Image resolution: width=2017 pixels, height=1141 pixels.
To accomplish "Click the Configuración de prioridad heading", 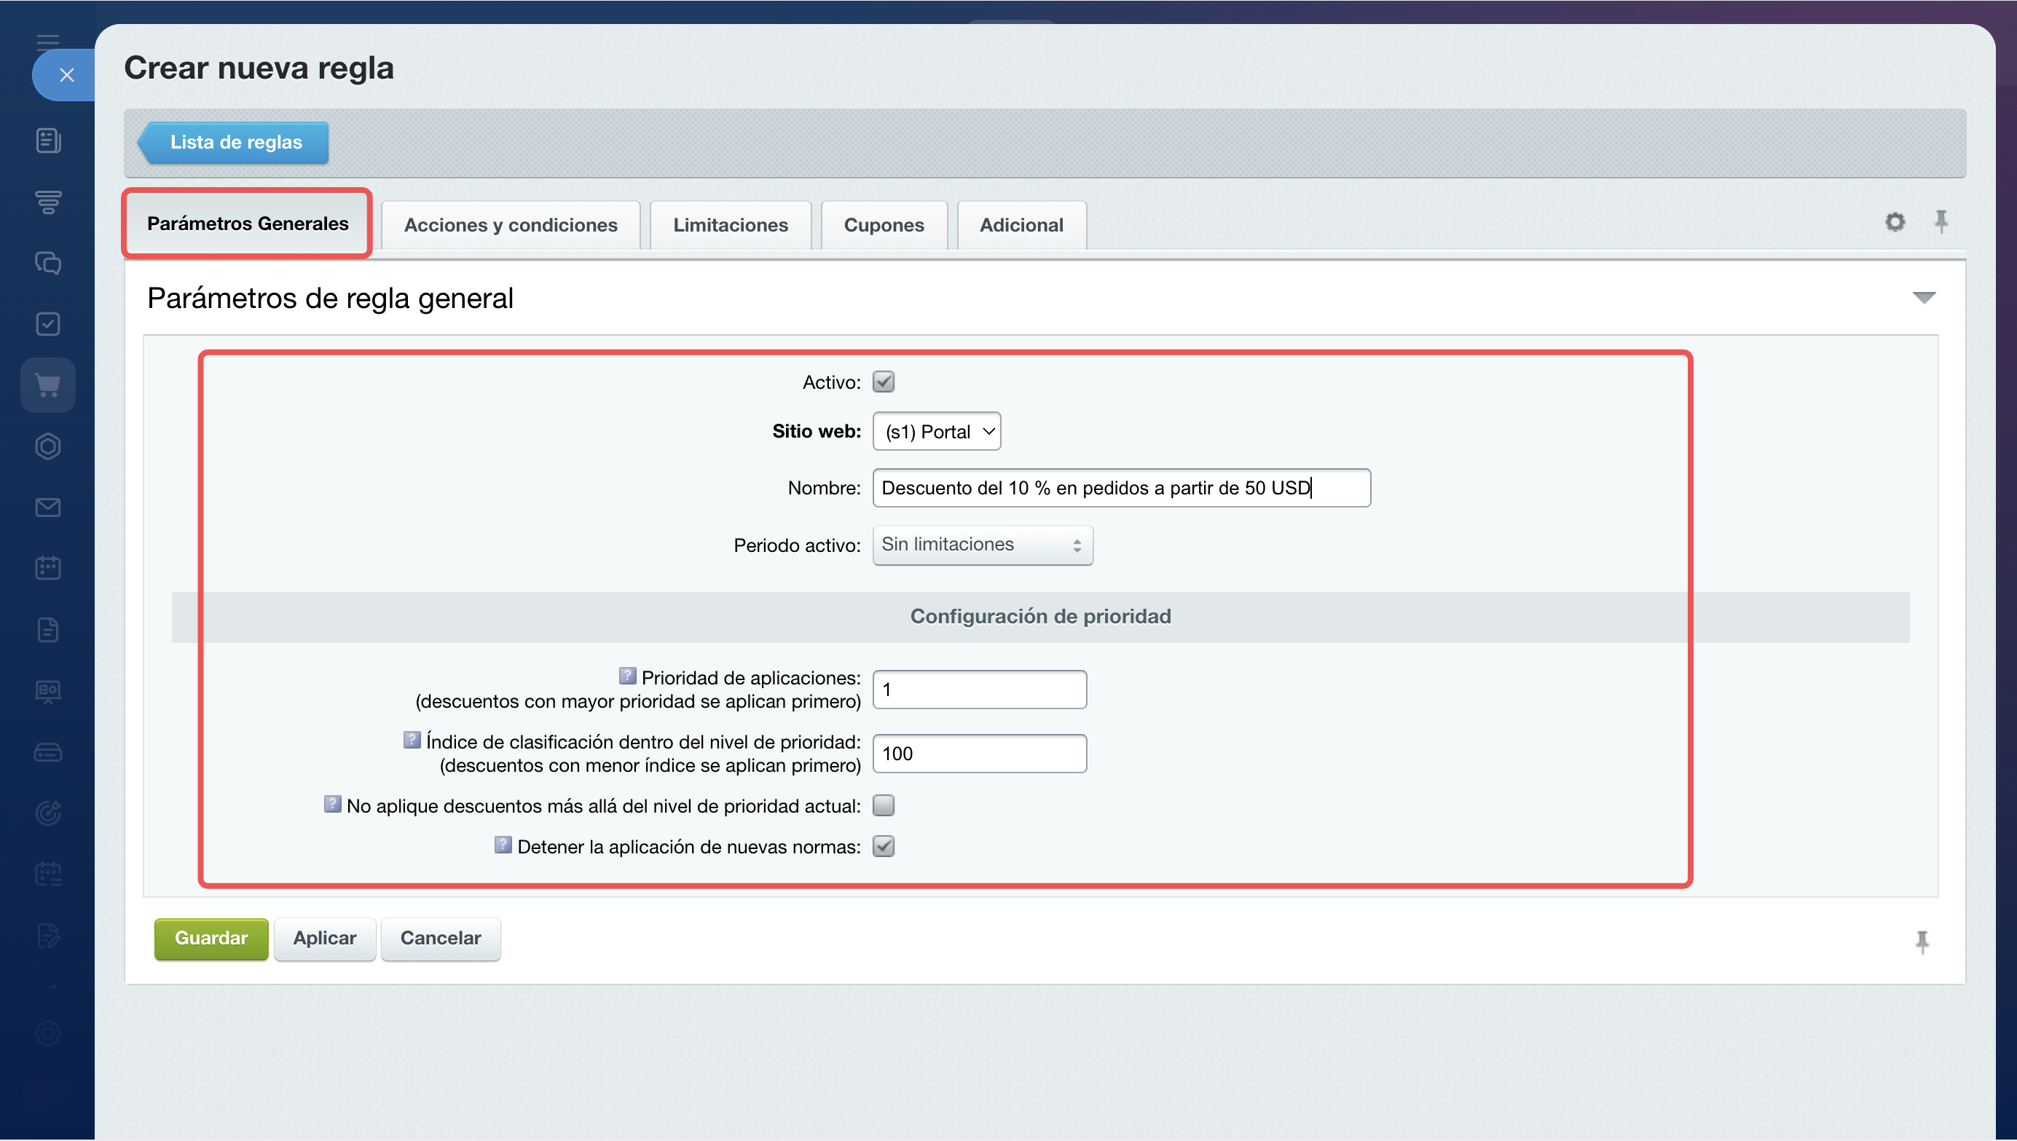I will 1040,617.
